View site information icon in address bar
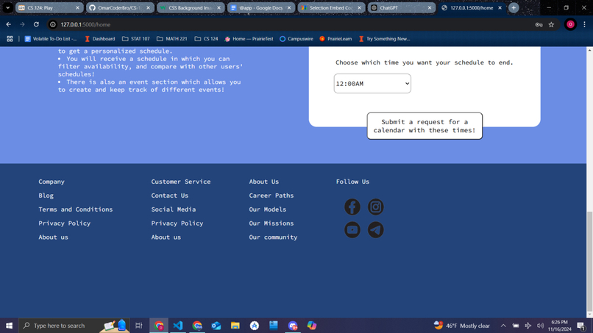 (53, 24)
